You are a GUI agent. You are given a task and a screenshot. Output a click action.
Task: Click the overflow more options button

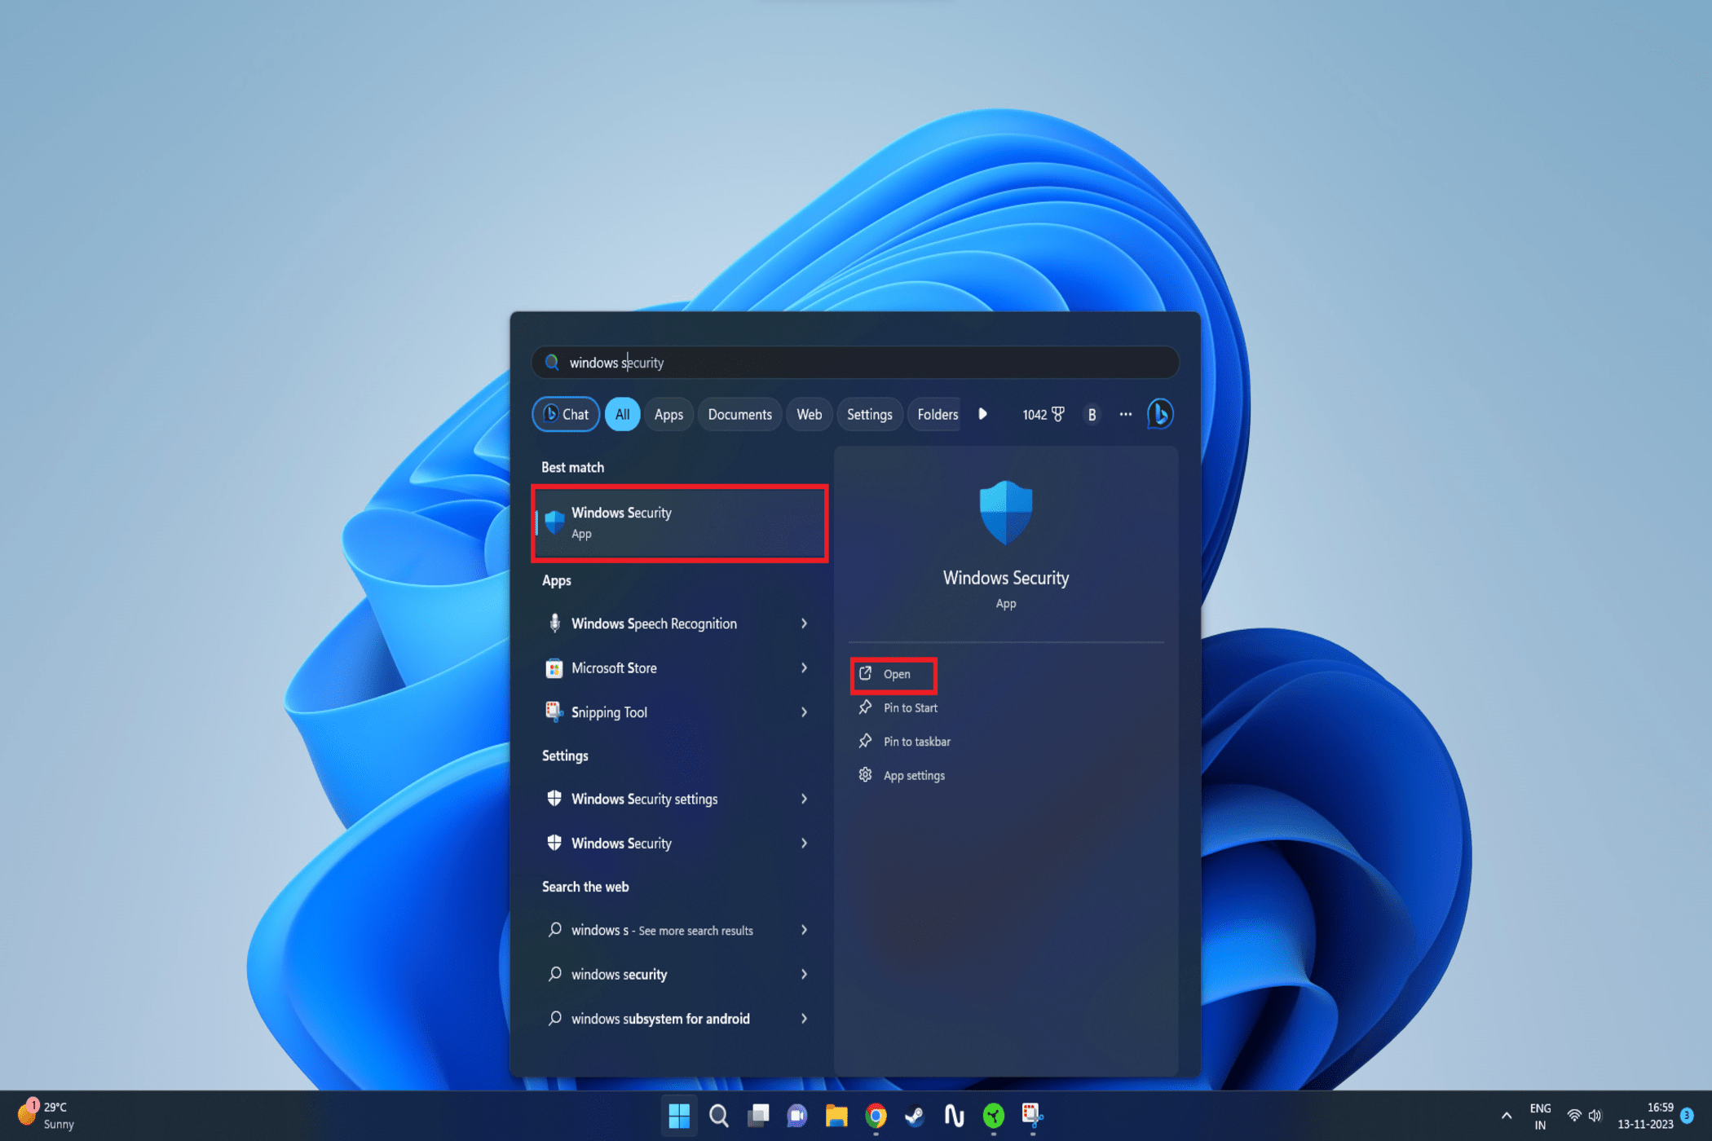click(1125, 412)
